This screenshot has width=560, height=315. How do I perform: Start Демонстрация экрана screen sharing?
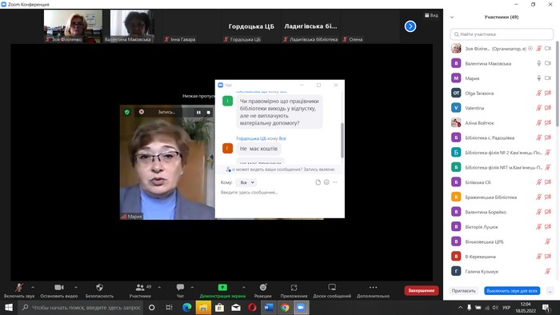tap(222, 290)
